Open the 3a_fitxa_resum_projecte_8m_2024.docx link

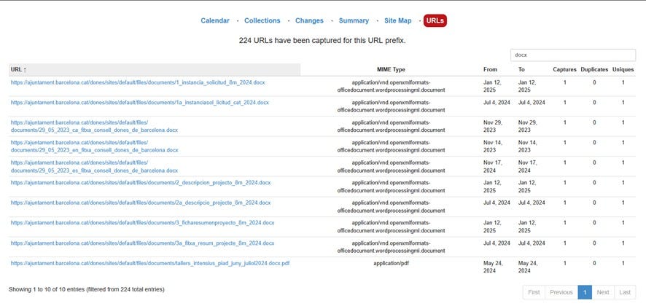142,243
